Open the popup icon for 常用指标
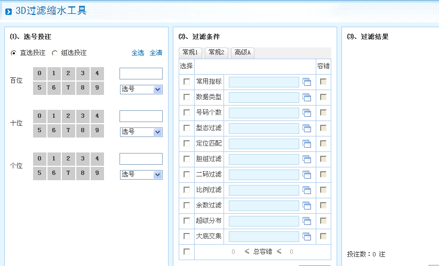The image size is (439, 266). point(307,82)
